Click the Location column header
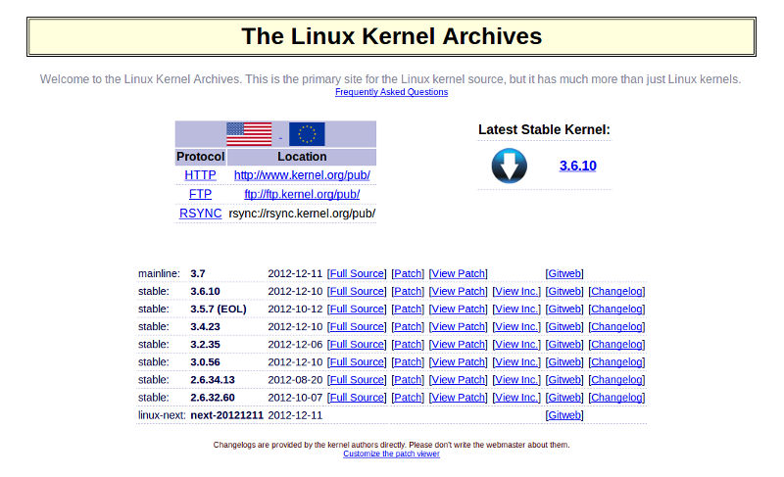784x477 pixels. point(302,157)
